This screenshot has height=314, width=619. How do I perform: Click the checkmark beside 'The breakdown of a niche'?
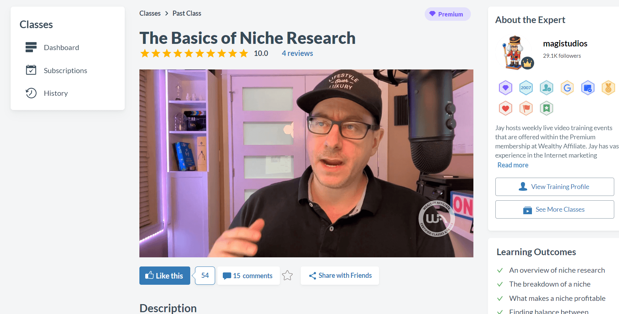[x=500, y=284]
